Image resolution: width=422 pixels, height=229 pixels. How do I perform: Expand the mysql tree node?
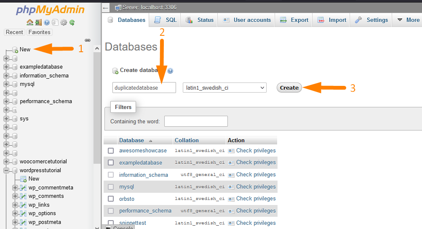pyautogui.click(x=6, y=84)
